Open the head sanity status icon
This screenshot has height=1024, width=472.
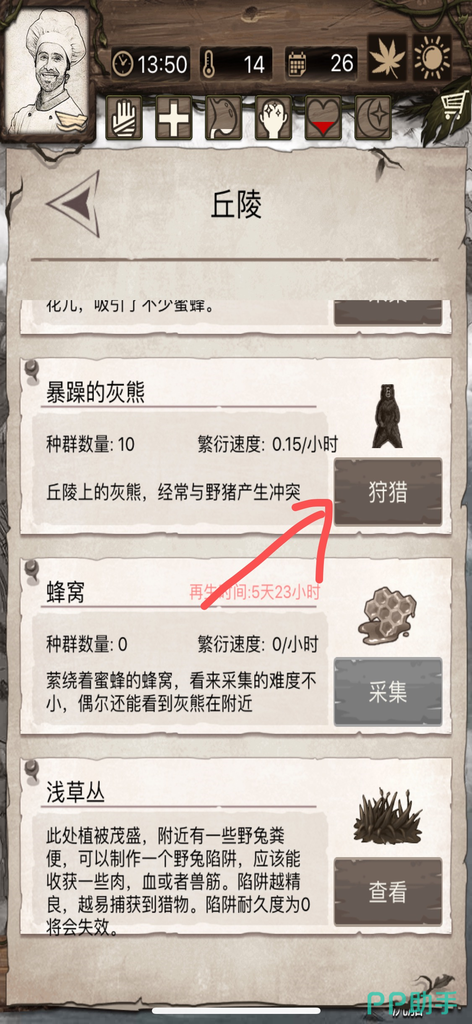273,118
